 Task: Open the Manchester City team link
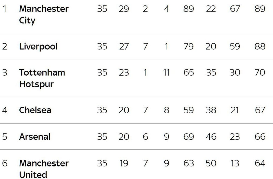tap(44, 15)
